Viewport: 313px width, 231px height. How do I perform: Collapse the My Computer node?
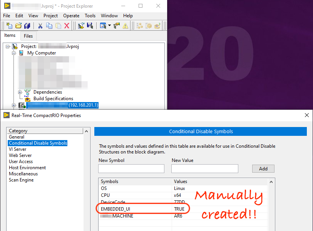14,53
